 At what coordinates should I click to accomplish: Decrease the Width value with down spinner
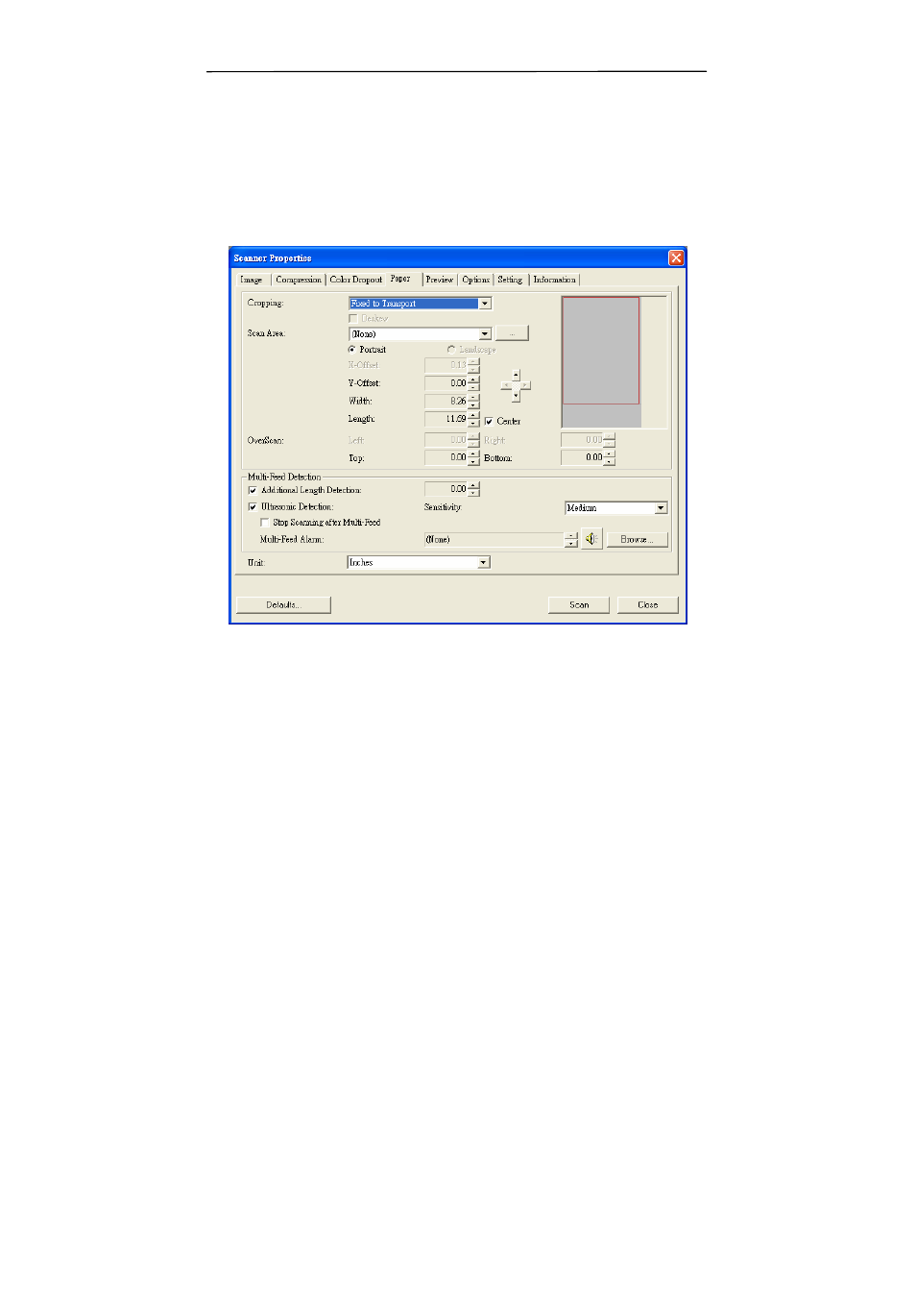click(x=473, y=405)
